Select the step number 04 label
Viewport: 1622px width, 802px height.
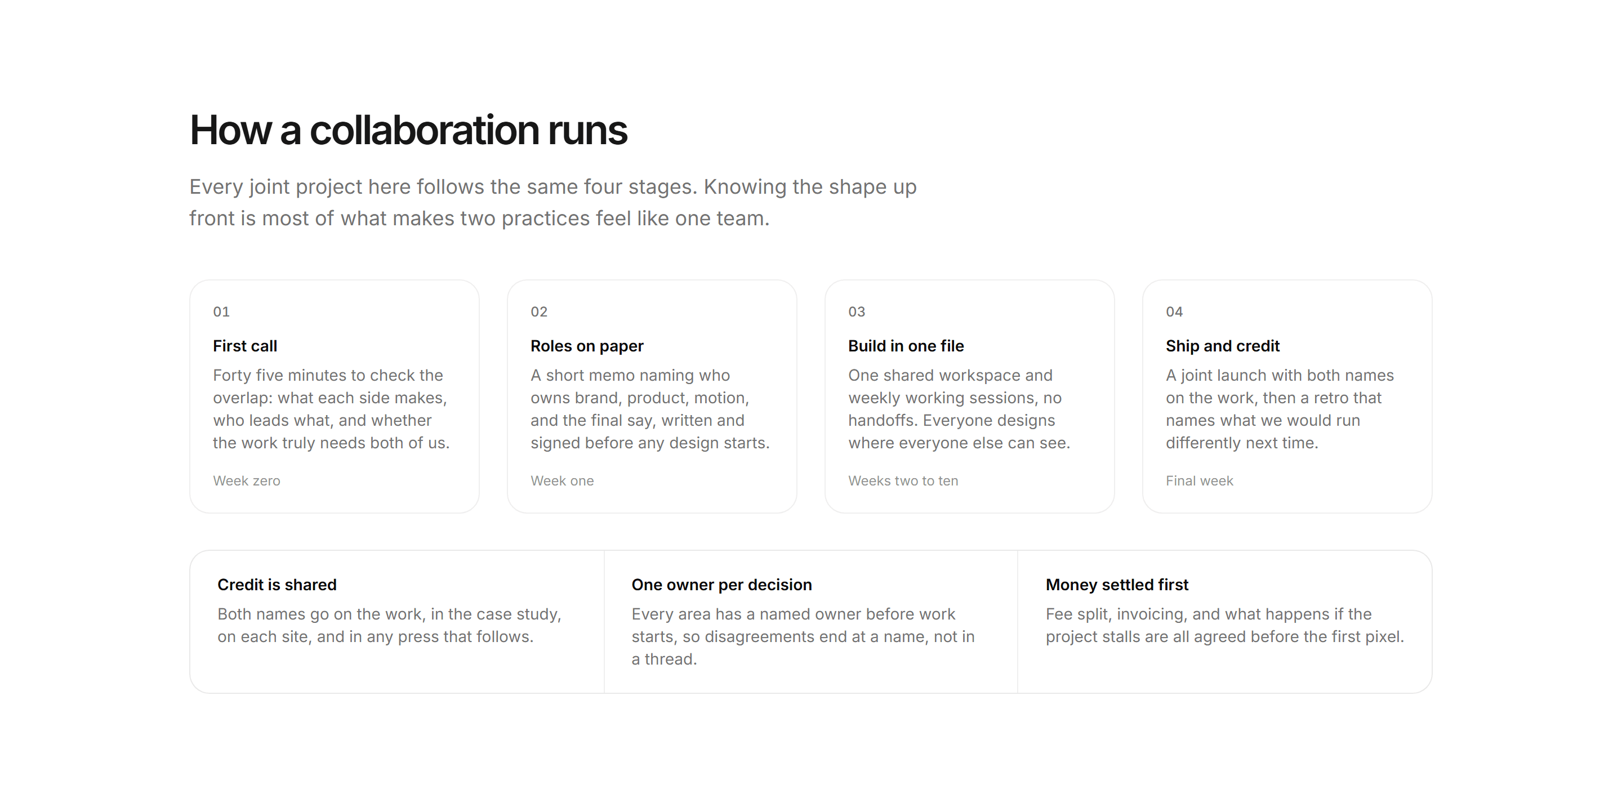1174,311
